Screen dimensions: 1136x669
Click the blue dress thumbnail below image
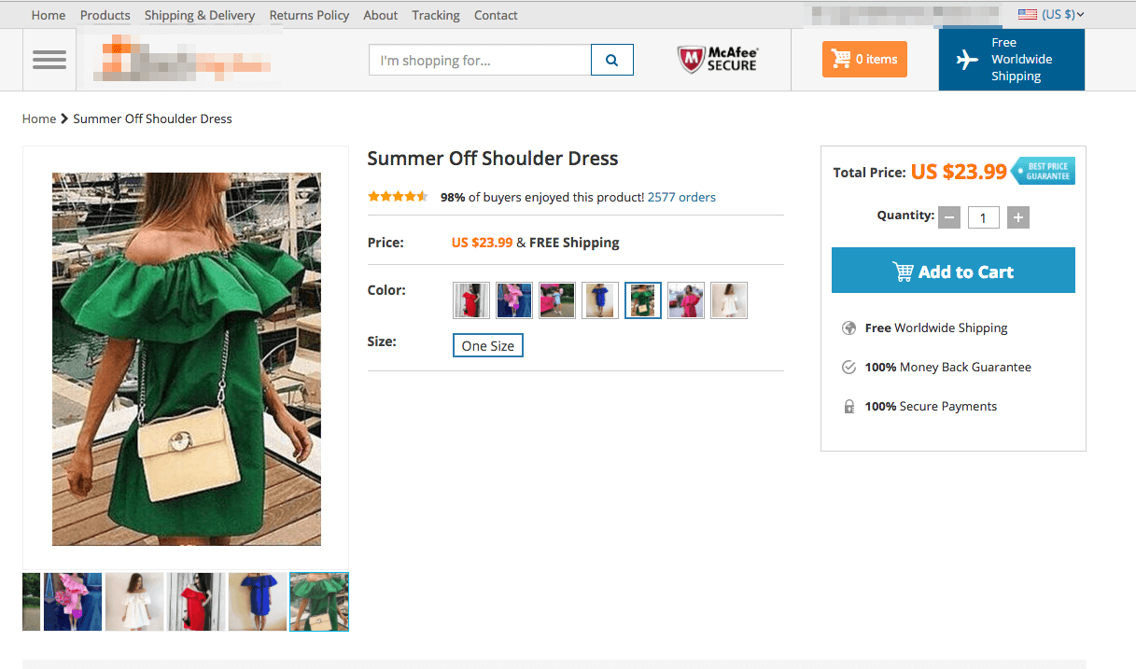[x=258, y=602]
